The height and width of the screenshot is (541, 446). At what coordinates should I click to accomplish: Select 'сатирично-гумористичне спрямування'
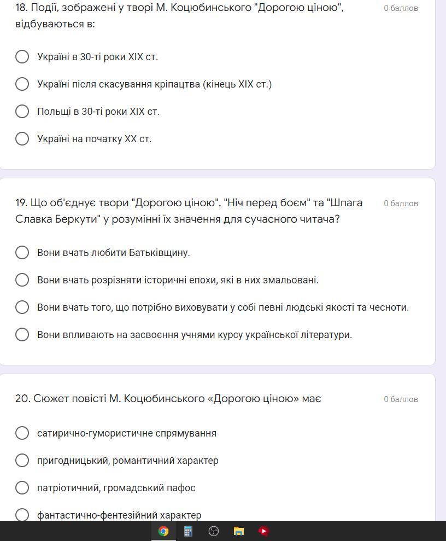pos(22,433)
